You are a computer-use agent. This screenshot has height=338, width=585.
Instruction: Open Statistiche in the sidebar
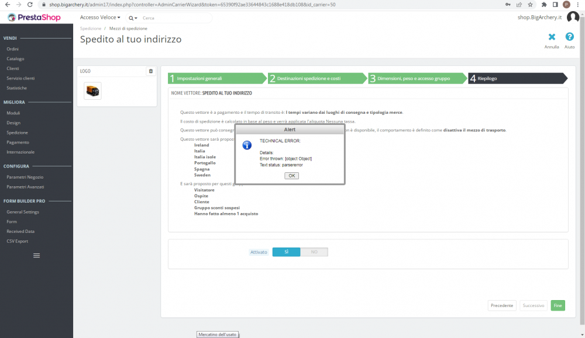tap(17, 88)
